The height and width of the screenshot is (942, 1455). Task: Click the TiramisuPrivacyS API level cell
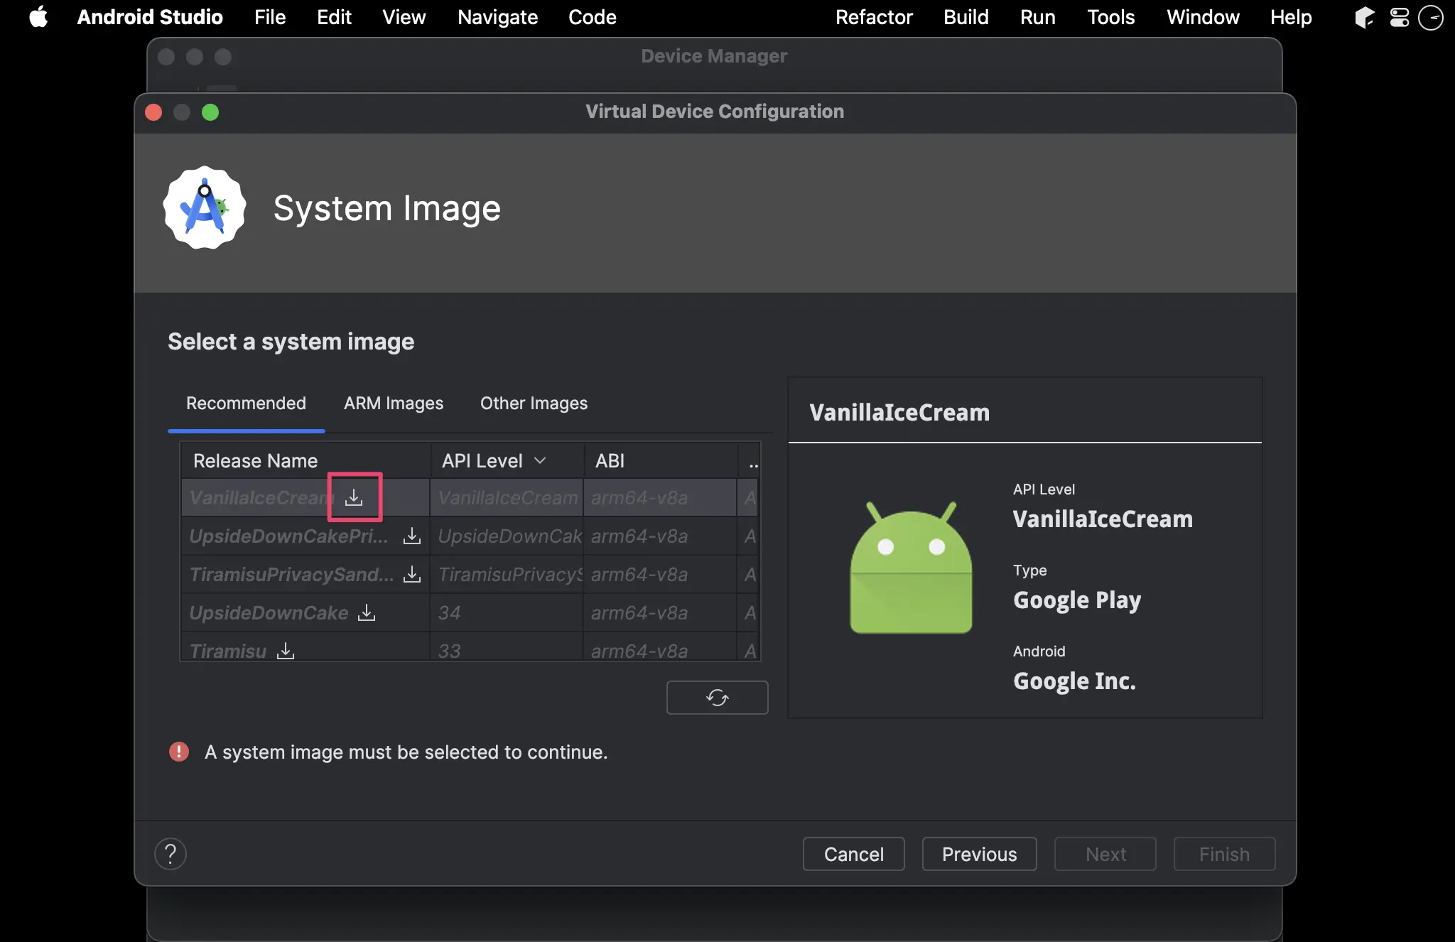coord(507,574)
